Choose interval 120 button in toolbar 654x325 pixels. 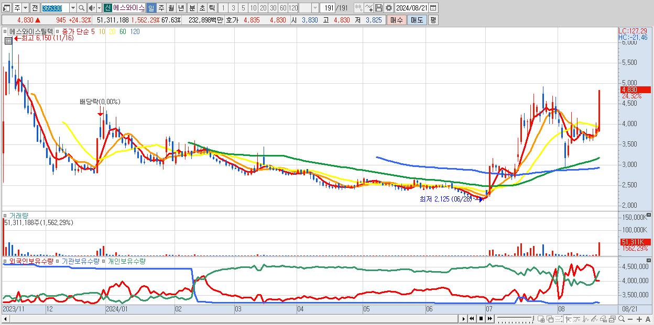point(293,8)
